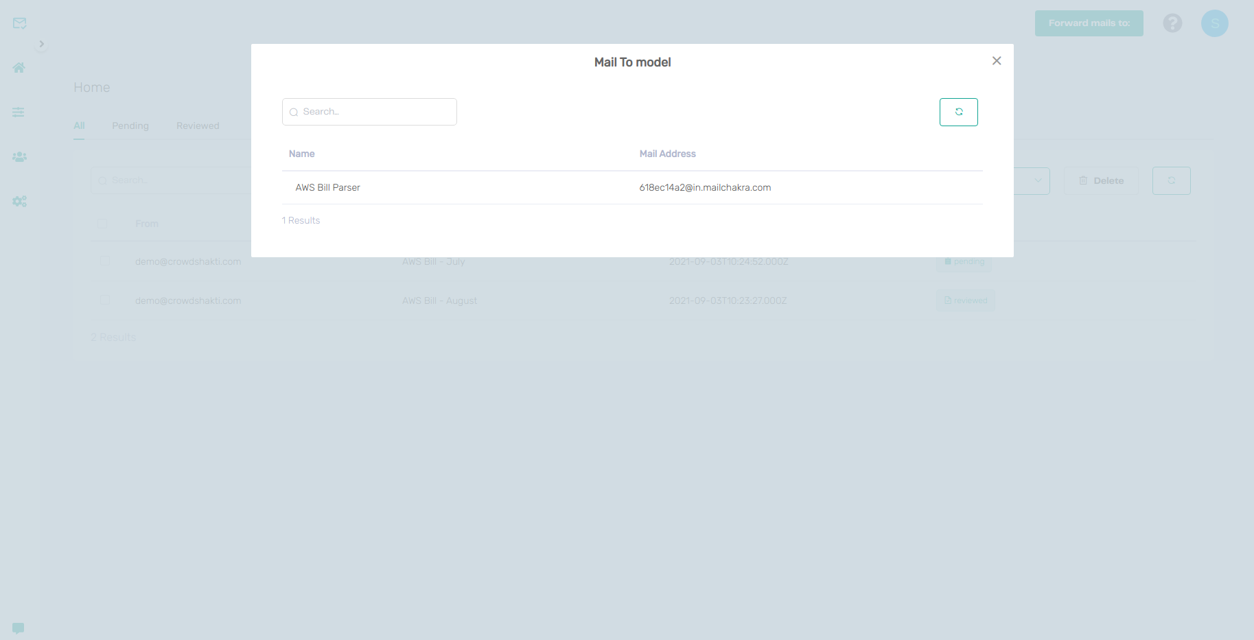Open the chat bubble icon at the bottom left
The width and height of the screenshot is (1254, 640).
click(x=19, y=628)
